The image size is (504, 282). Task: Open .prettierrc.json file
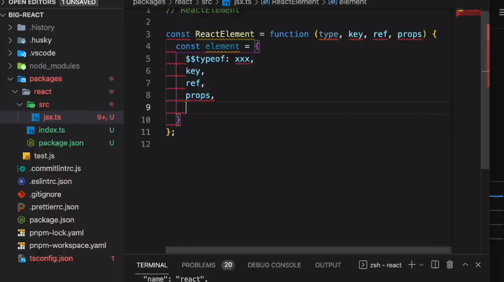[x=54, y=207]
